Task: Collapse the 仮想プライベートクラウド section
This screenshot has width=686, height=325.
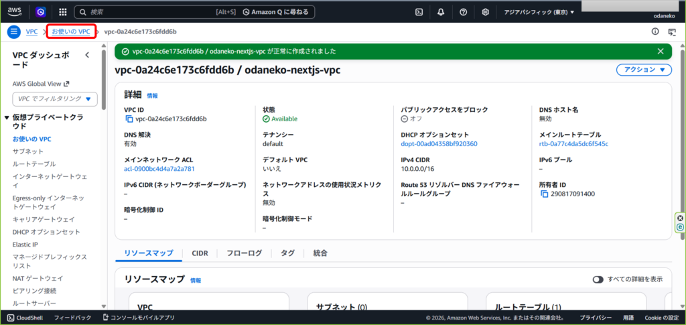Action: 7,117
